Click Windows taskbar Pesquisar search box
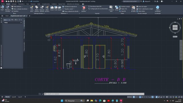Image resolution: width=183 pixels, height=103 pixels. [75, 101]
